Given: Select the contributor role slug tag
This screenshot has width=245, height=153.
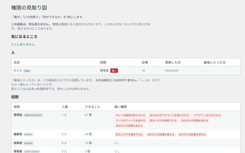Looking at the screenshot, I should click(32, 151).
